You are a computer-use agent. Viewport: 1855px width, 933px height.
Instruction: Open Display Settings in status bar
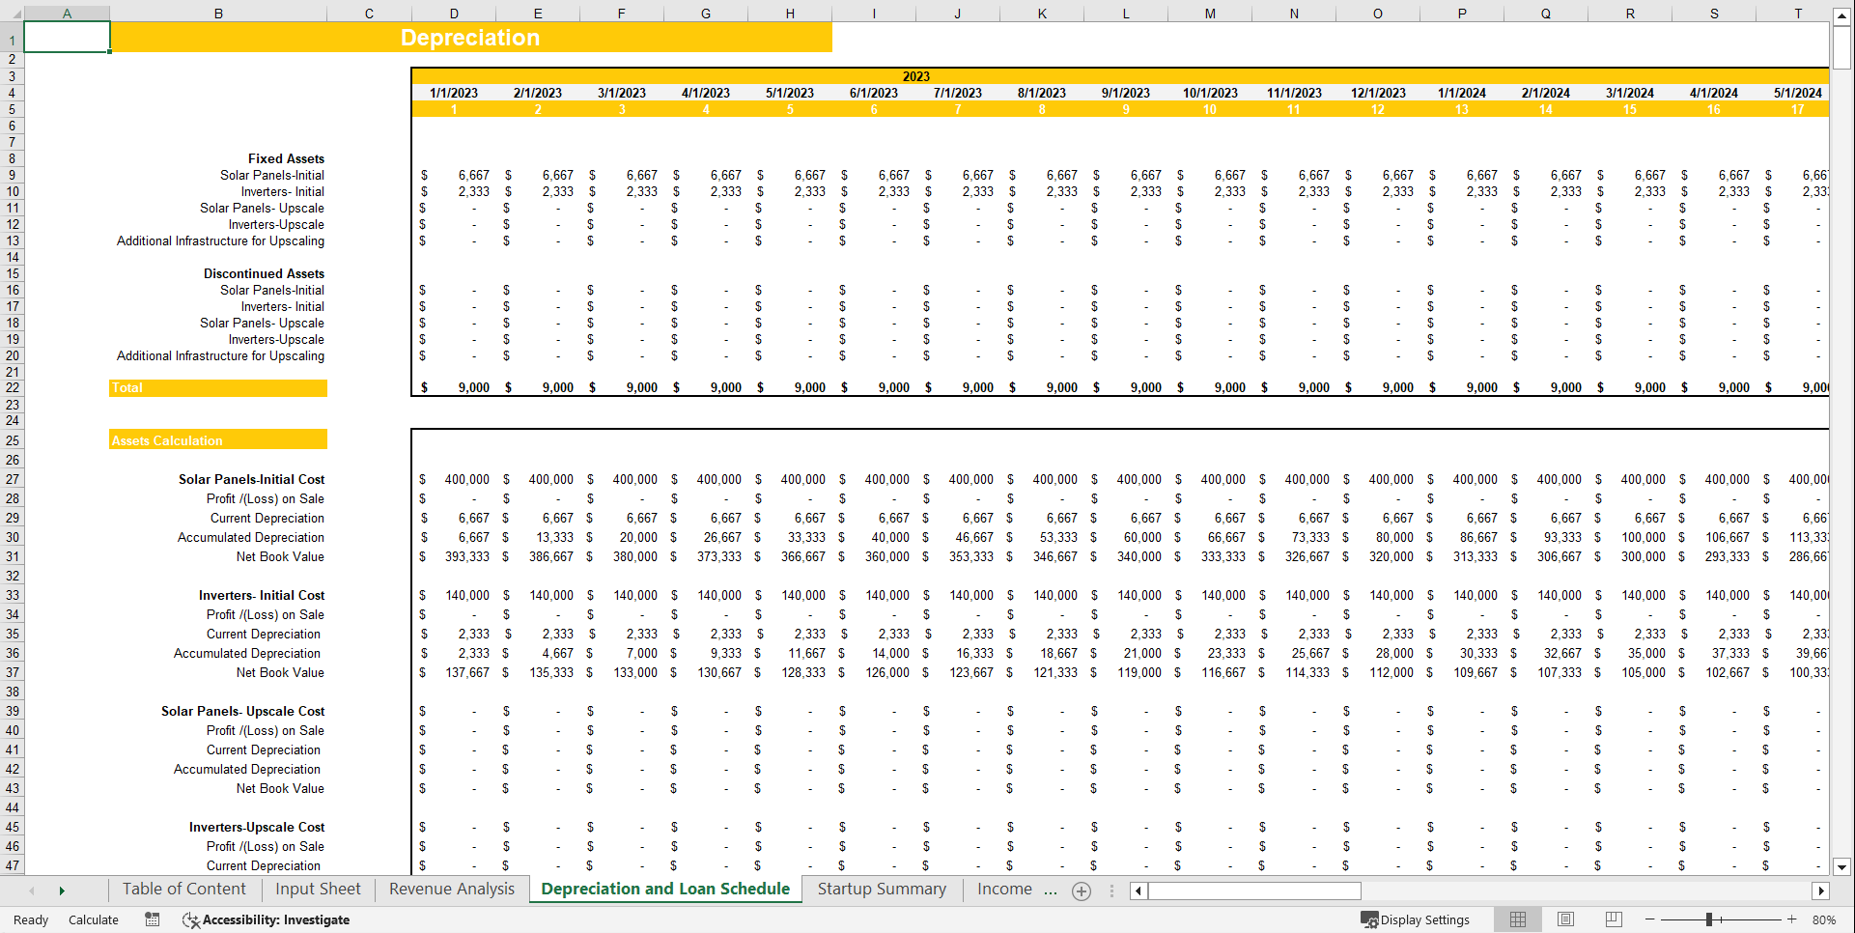[1416, 919]
